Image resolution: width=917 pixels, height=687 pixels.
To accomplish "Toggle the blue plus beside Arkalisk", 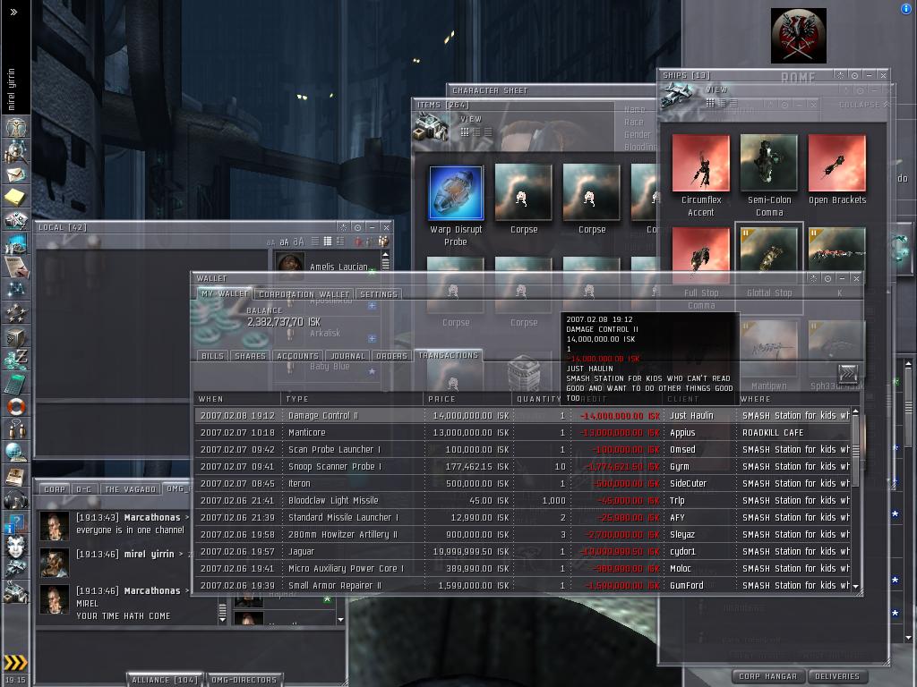I will [372, 338].
